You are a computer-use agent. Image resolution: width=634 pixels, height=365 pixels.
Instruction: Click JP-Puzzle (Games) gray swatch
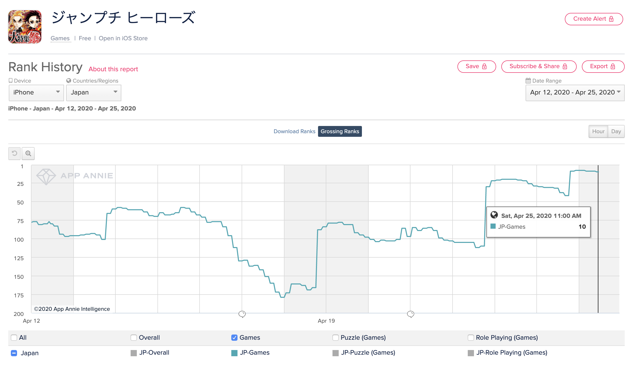point(335,353)
